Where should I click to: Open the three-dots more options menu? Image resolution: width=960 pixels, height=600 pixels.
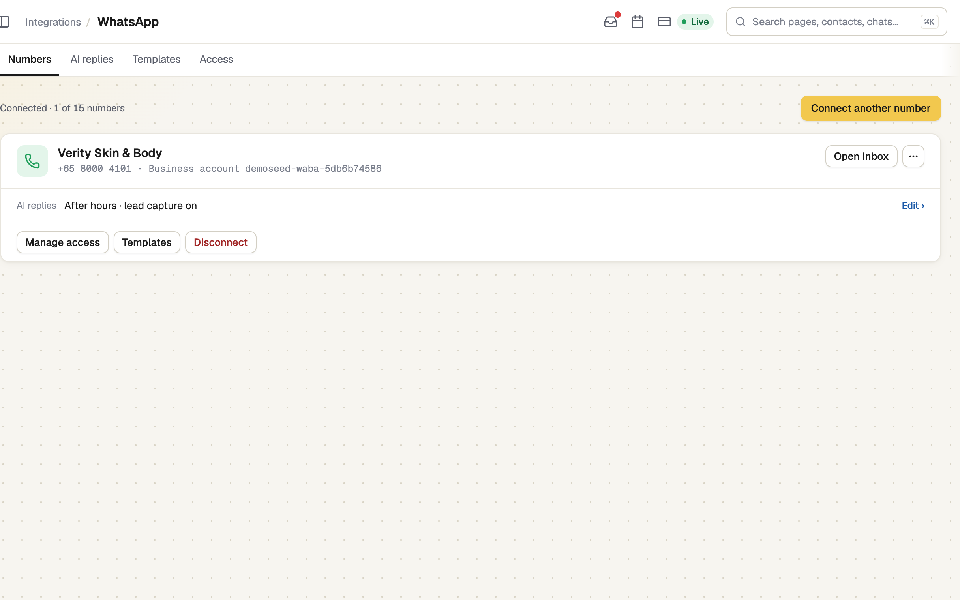click(913, 156)
